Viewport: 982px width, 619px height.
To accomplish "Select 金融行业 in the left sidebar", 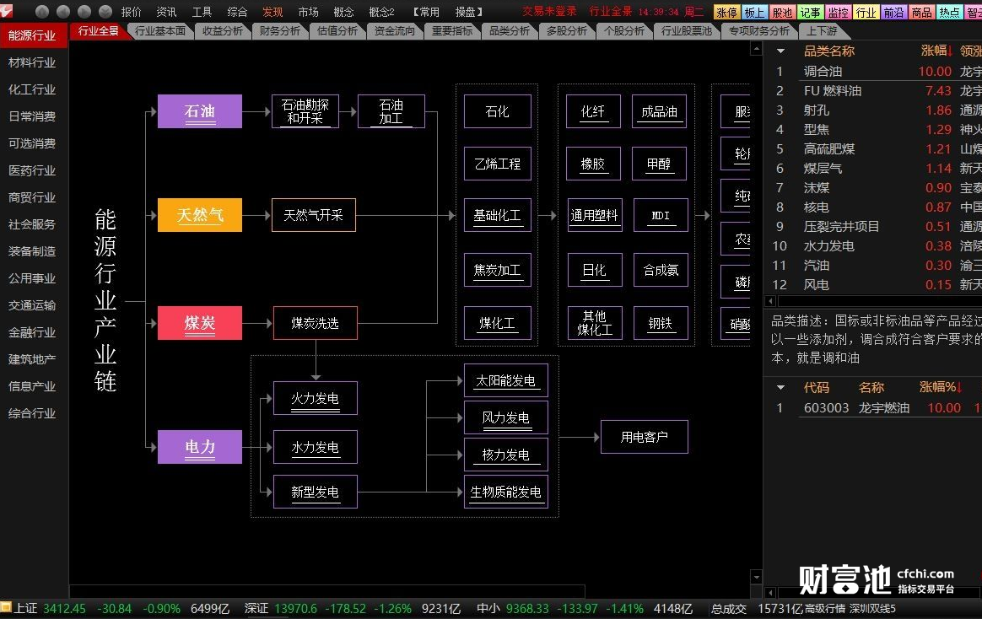I will pos(32,332).
